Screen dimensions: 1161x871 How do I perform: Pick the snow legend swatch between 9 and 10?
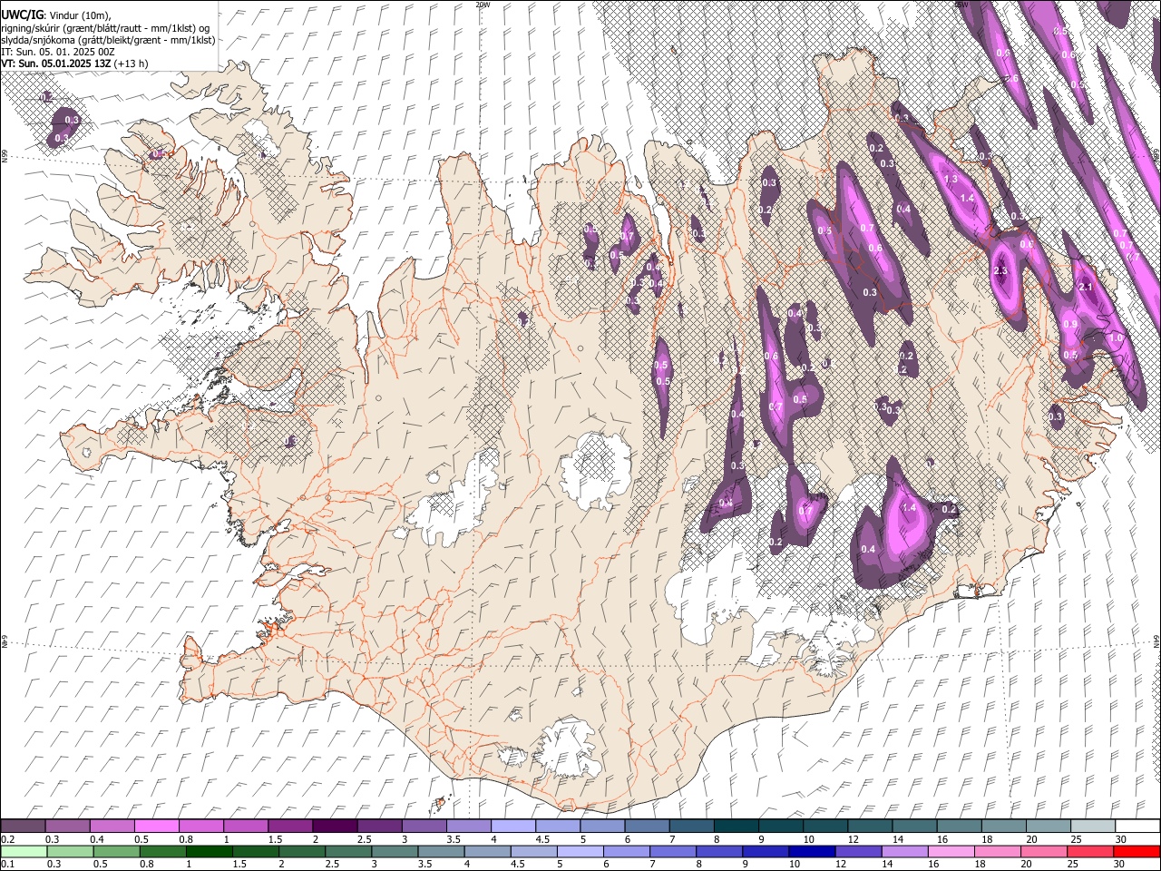tap(780, 826)
